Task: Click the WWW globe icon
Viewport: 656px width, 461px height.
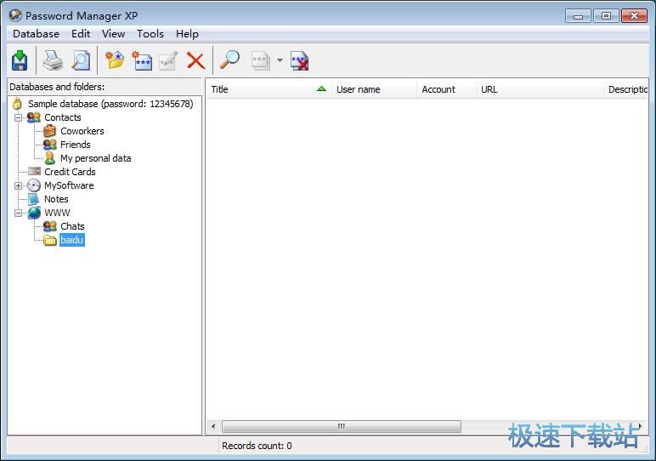Action: [34, 213]
